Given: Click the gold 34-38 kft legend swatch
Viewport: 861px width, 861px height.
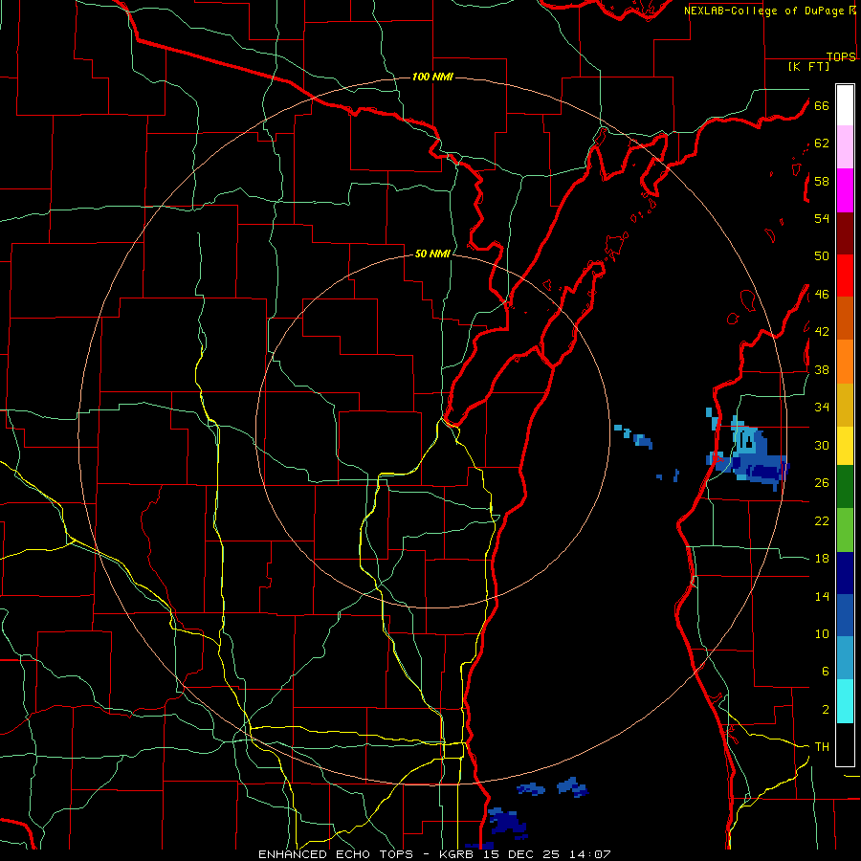Looking at the screenshot, I should [x=845, y=406].
